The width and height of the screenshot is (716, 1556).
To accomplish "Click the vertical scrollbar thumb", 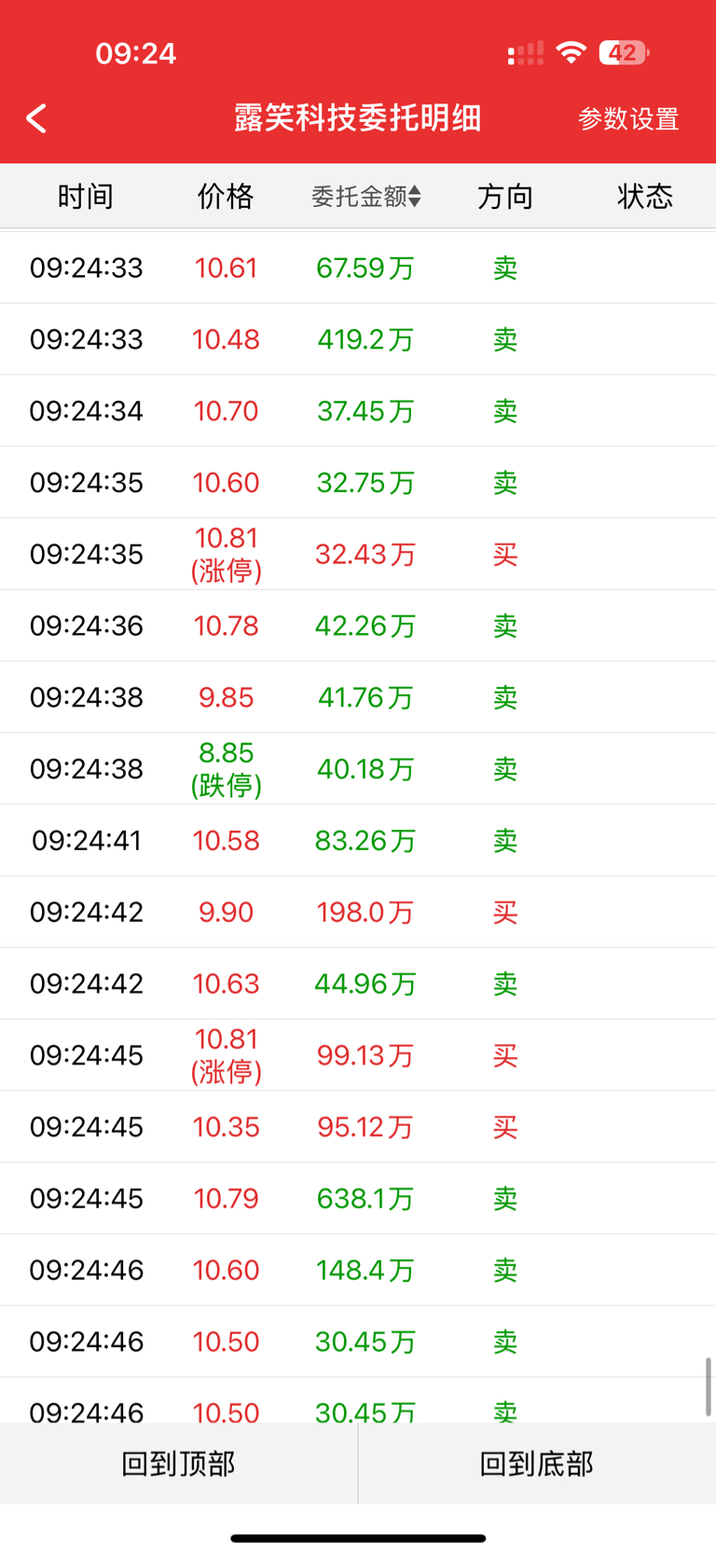I will [709, 1387].
